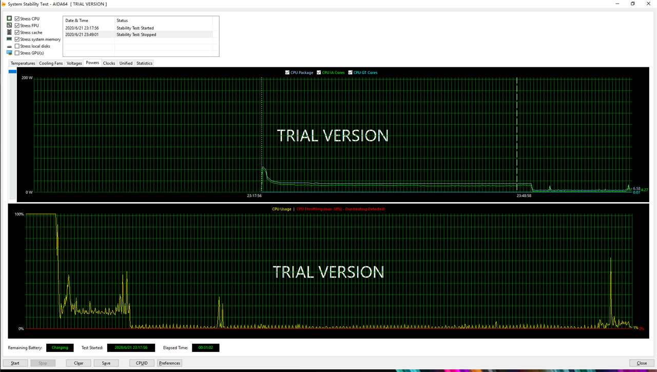Open the Voltages tab

pyautogui.click(x=74, y=63)
